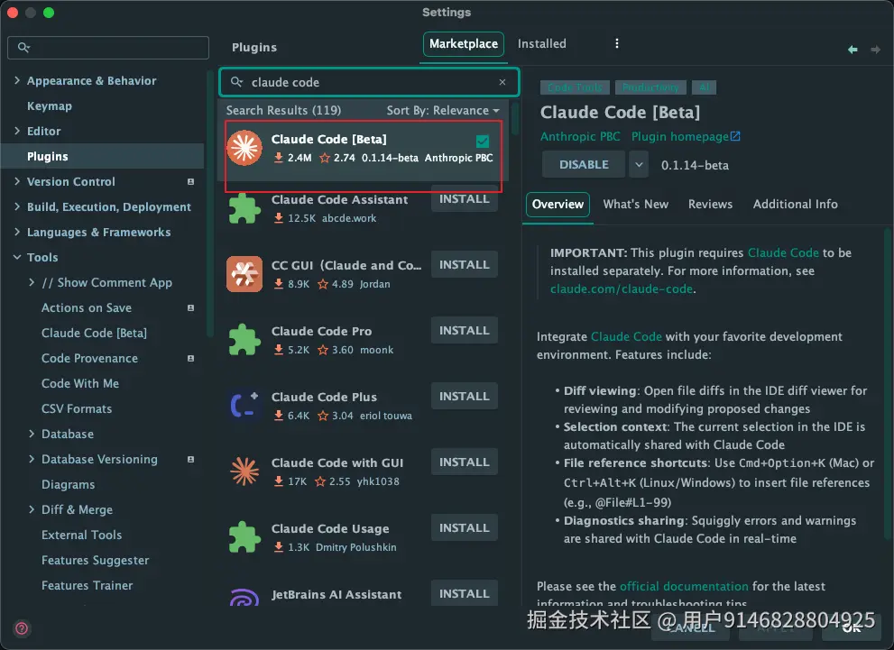This screenshot has width=894, height=650.
Task: Install JetBrains AI Assistant
Action: [x=464, y=593]
